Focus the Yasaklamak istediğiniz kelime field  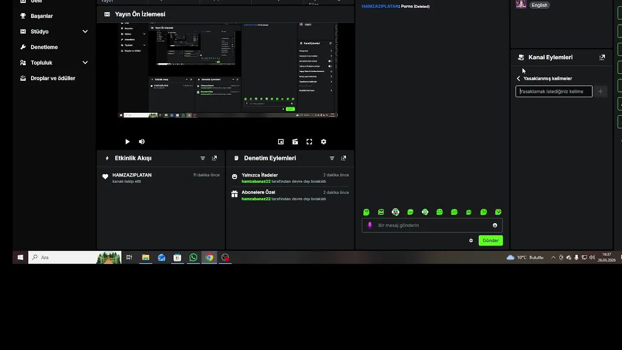(x=554, y=91)
